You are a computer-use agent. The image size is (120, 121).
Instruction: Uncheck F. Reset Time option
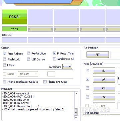point(54,53)
